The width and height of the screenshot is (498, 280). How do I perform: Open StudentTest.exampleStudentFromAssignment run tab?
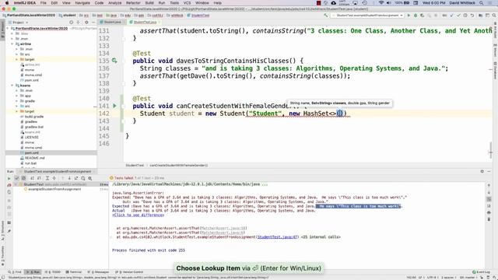[58, 171]
